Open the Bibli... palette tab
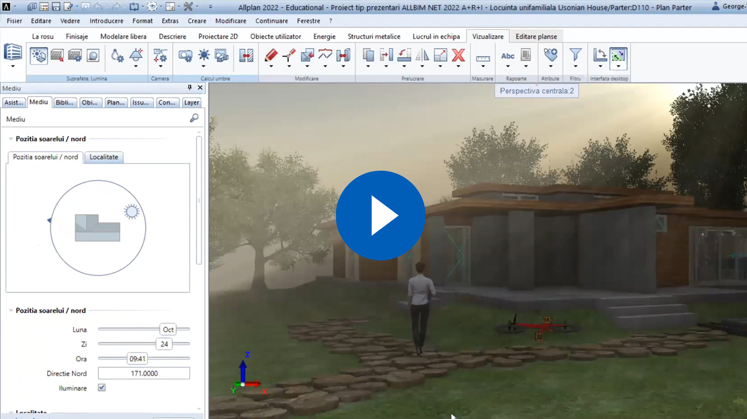The height and width of the screenshot is (419, 747). pyautogui.click(x=64, y=102)
